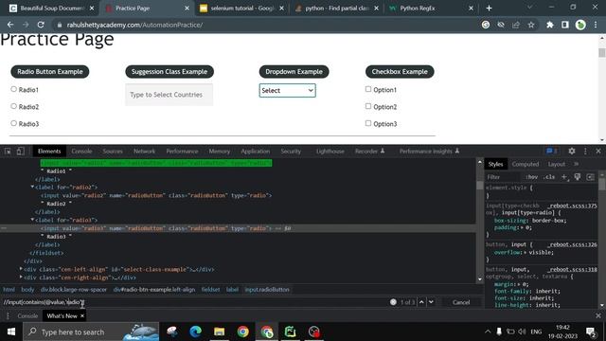Image resolution: width=606 pixels, height=341 pixels.
Task: Close the Practice Page browser tab
Action: 187,9
